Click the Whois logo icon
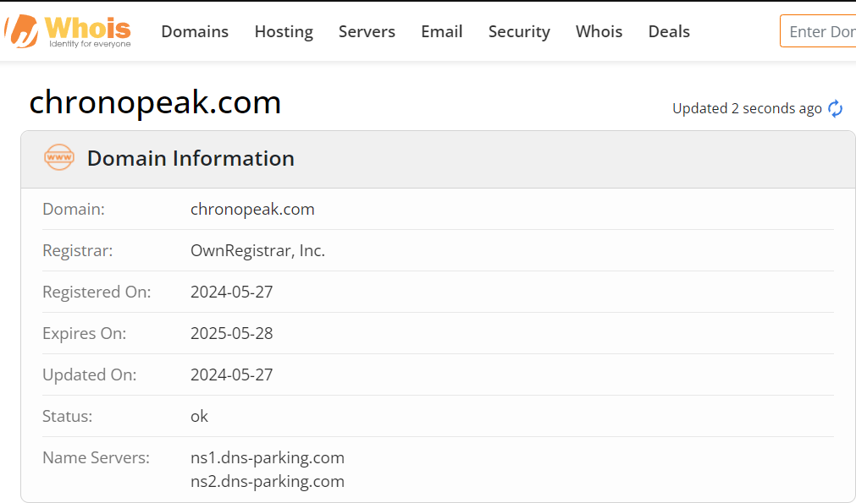Image resolution: width=856 pixels, height=503 pixels. click(22, 31)
